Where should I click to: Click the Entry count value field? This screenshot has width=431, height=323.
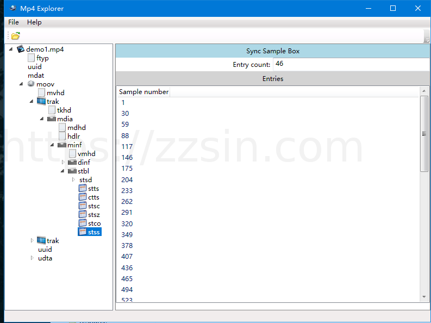pyautogui.click(x=348, y=64)
